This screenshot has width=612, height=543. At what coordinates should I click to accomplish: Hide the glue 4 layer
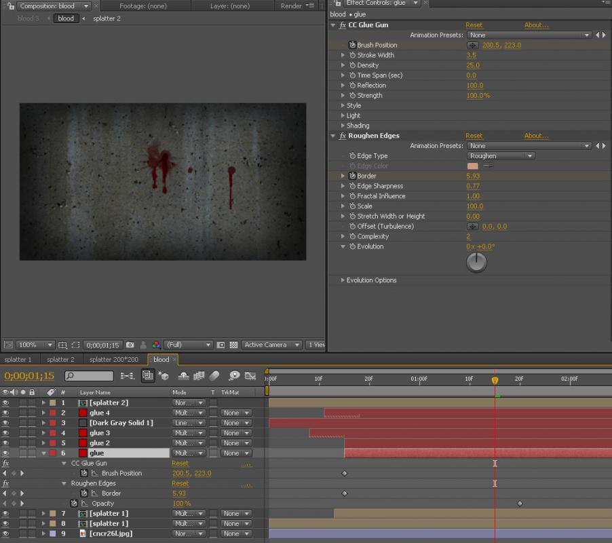point(5,413)
